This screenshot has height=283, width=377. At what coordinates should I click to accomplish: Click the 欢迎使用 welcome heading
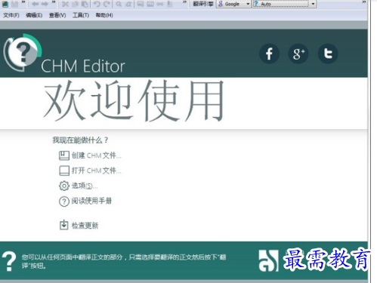[134, 100]
